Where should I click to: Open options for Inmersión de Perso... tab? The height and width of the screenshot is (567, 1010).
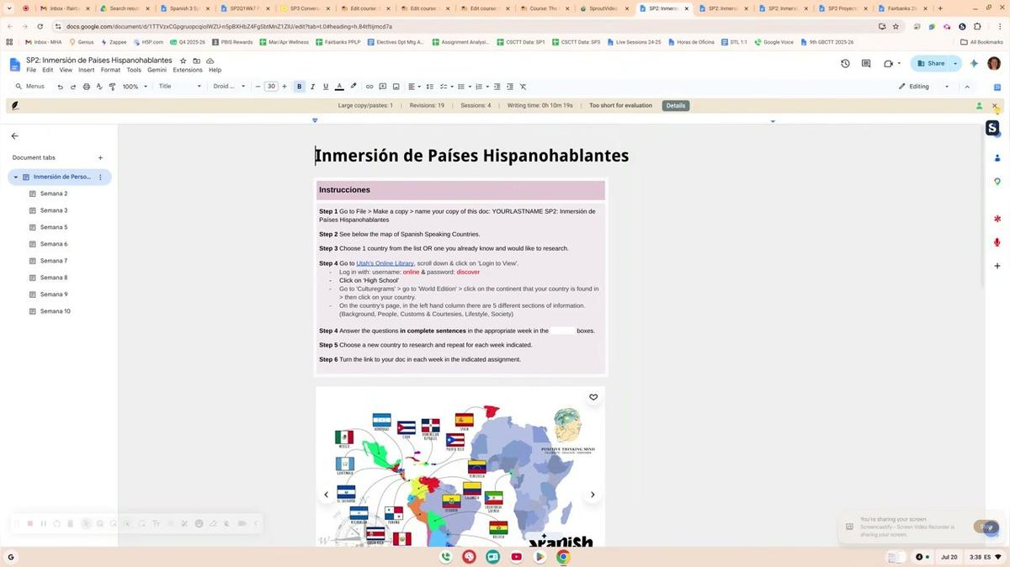(x=100, y=178)
